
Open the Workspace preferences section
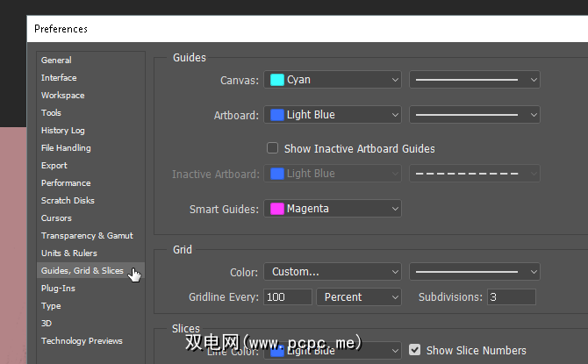click(x=63, y=96)
